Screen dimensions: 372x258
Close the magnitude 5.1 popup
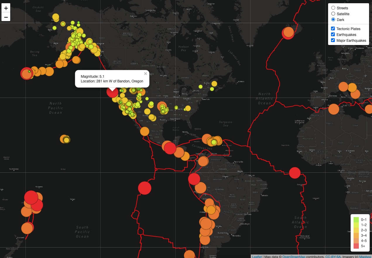(x=145, y=74)
